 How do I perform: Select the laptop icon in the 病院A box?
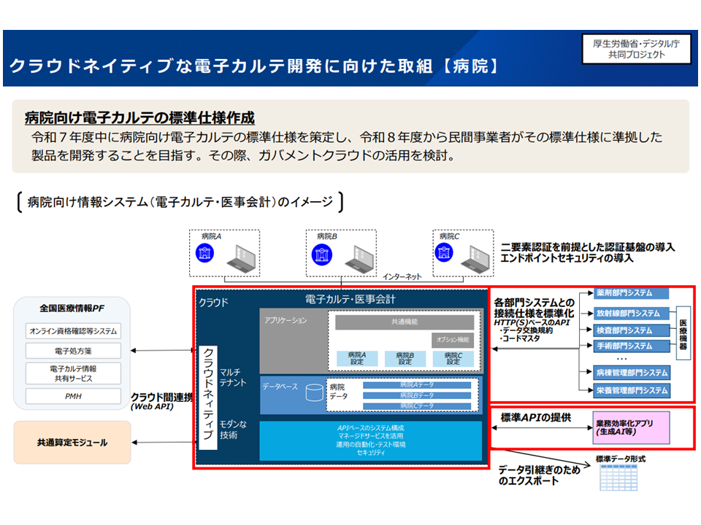coord(238,257)
